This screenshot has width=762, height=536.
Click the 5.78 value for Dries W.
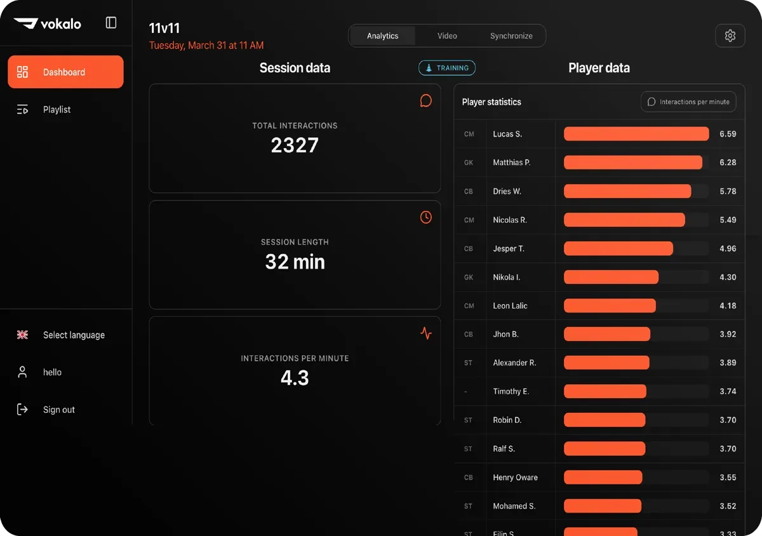(728, 191)
